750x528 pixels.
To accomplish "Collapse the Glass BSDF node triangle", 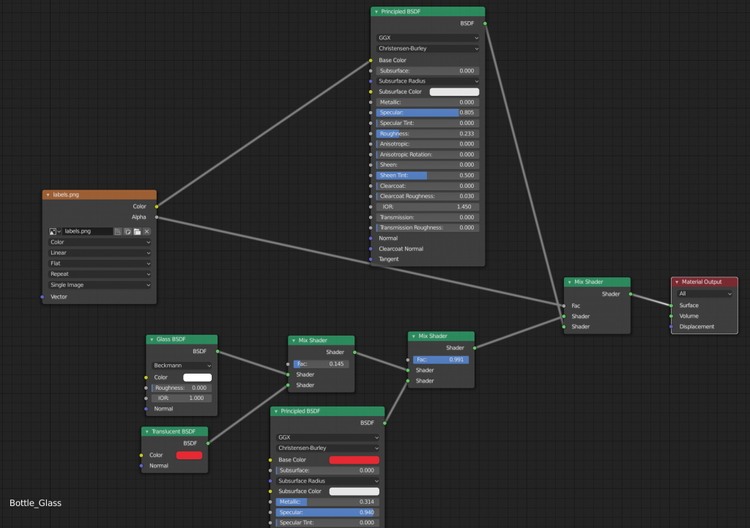I will tap(152, 339).
